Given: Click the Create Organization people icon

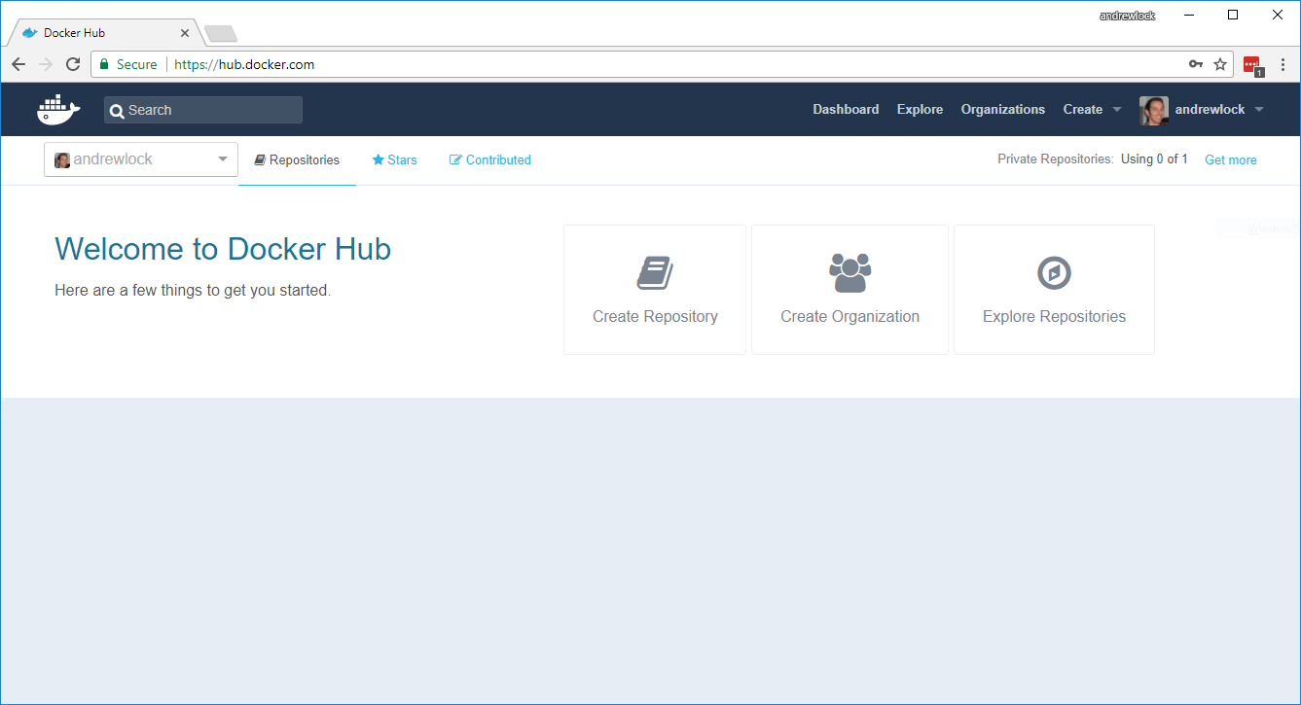Looking at the screenshot, I should [849, 273].
